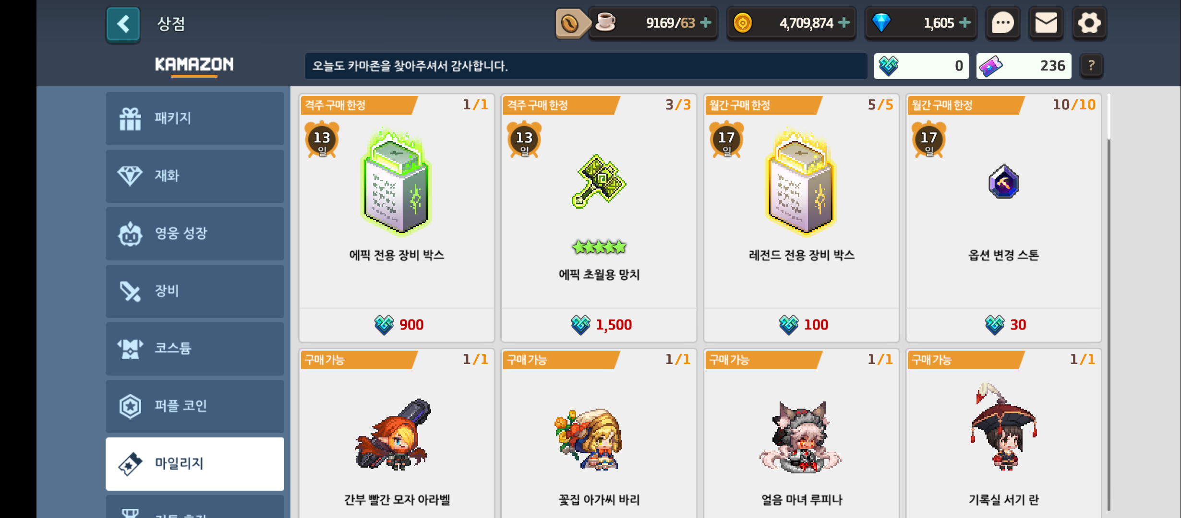Open the 재화 shop category
Viewport: 1181px width, 518px height.
[195, 176]
